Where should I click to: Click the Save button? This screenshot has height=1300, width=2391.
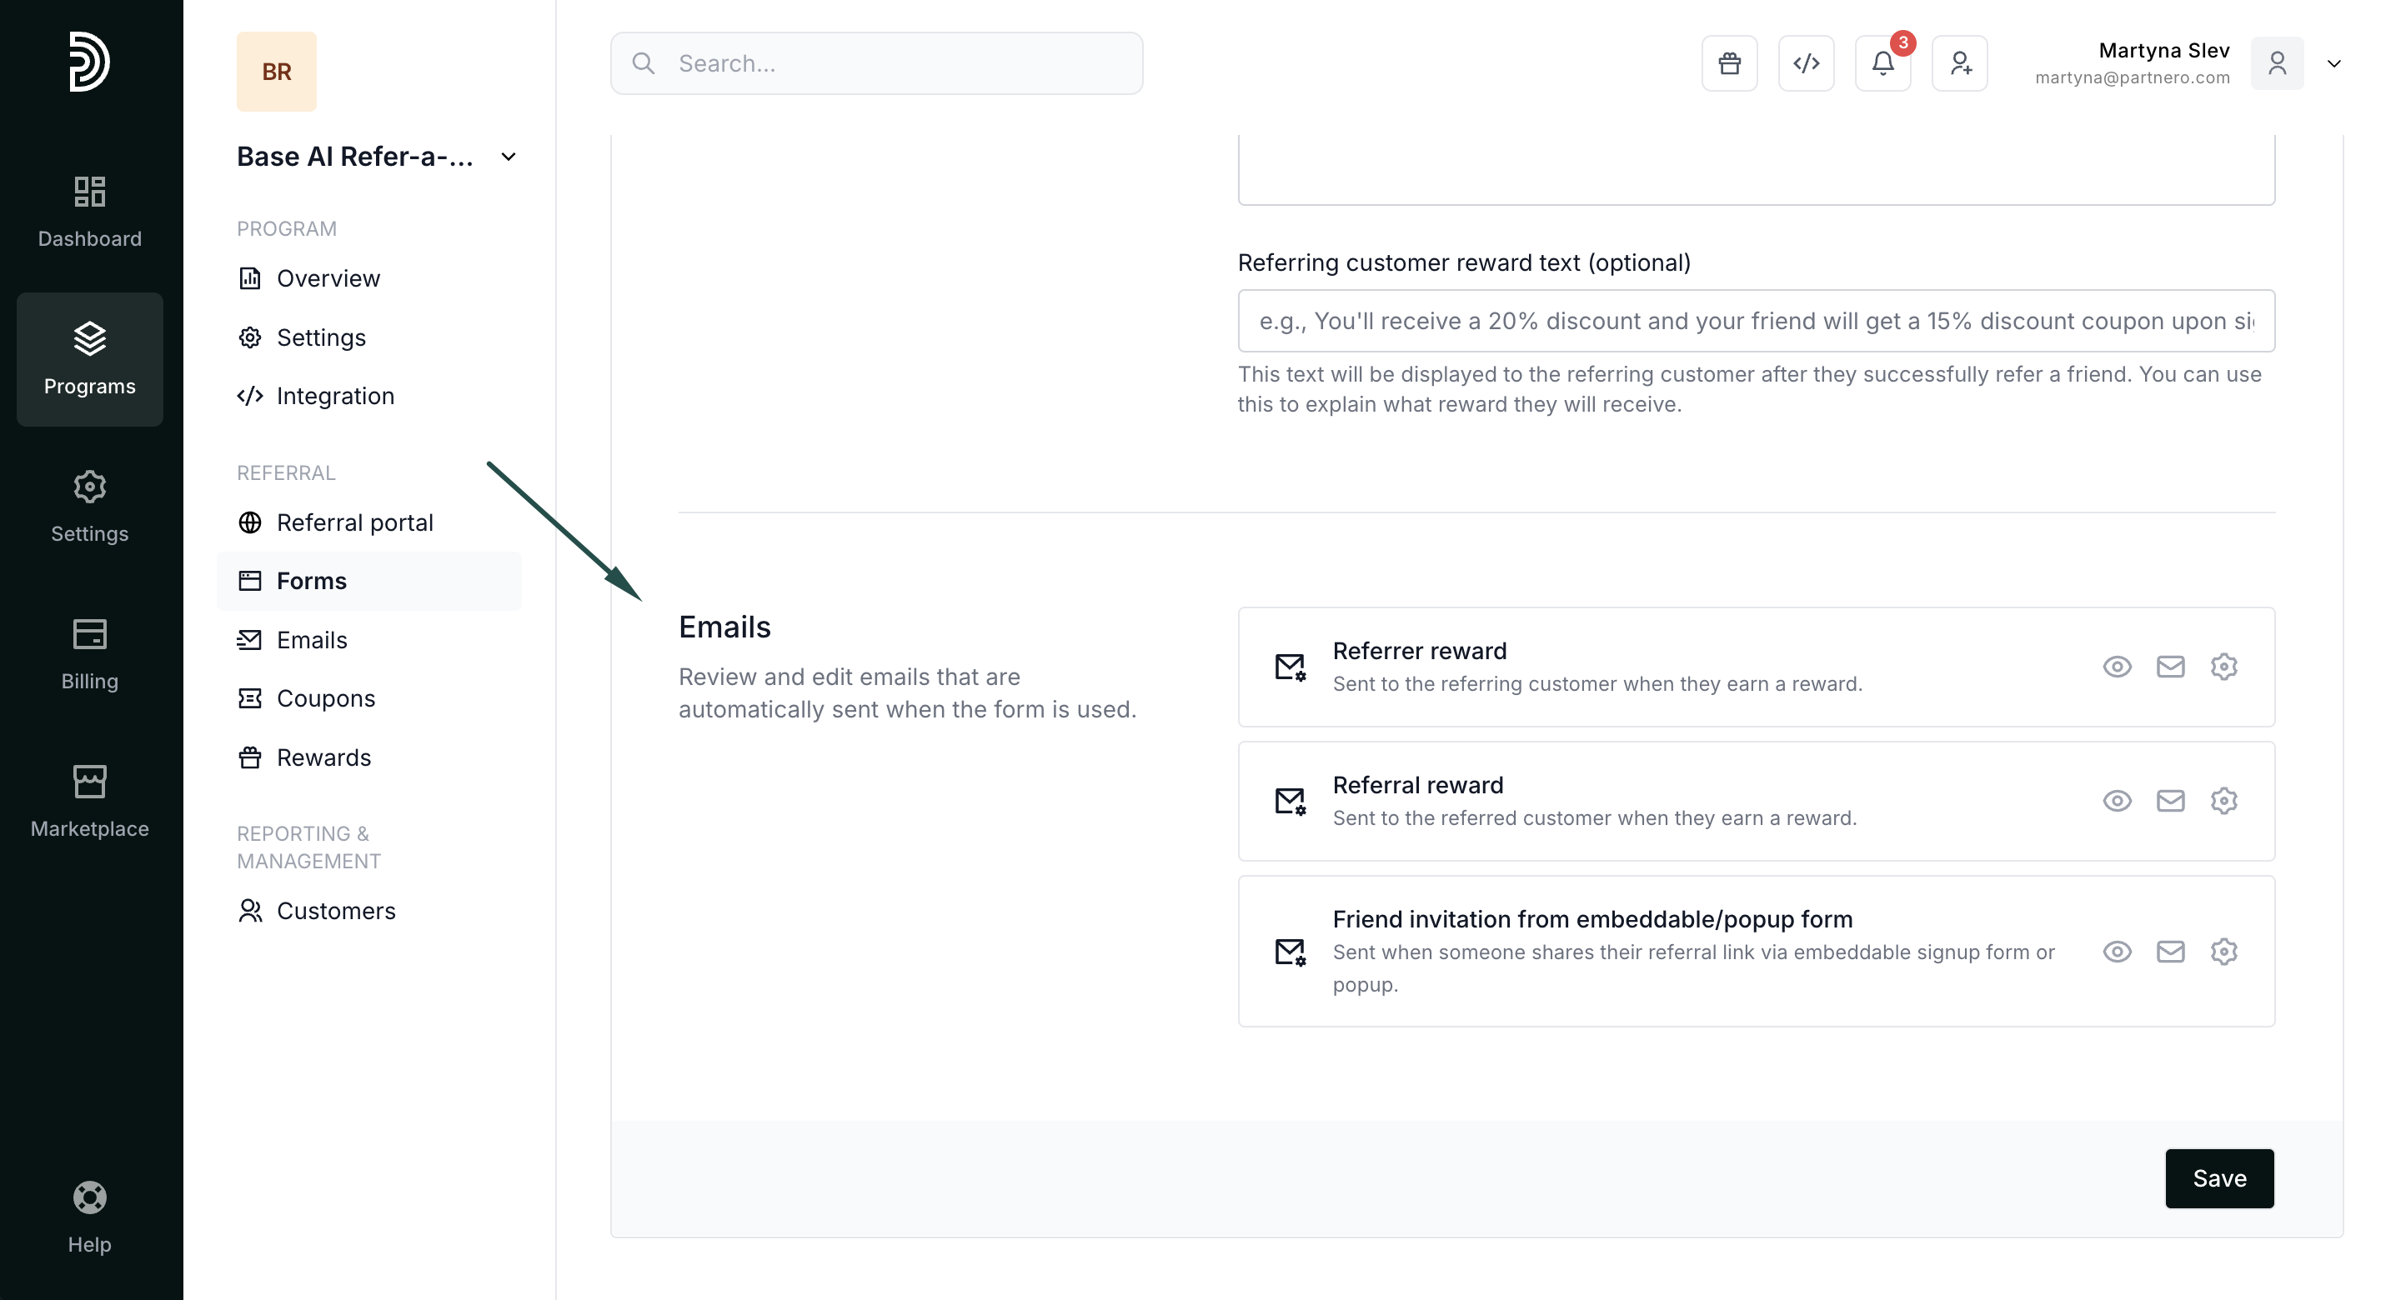click(2218, 1178)
